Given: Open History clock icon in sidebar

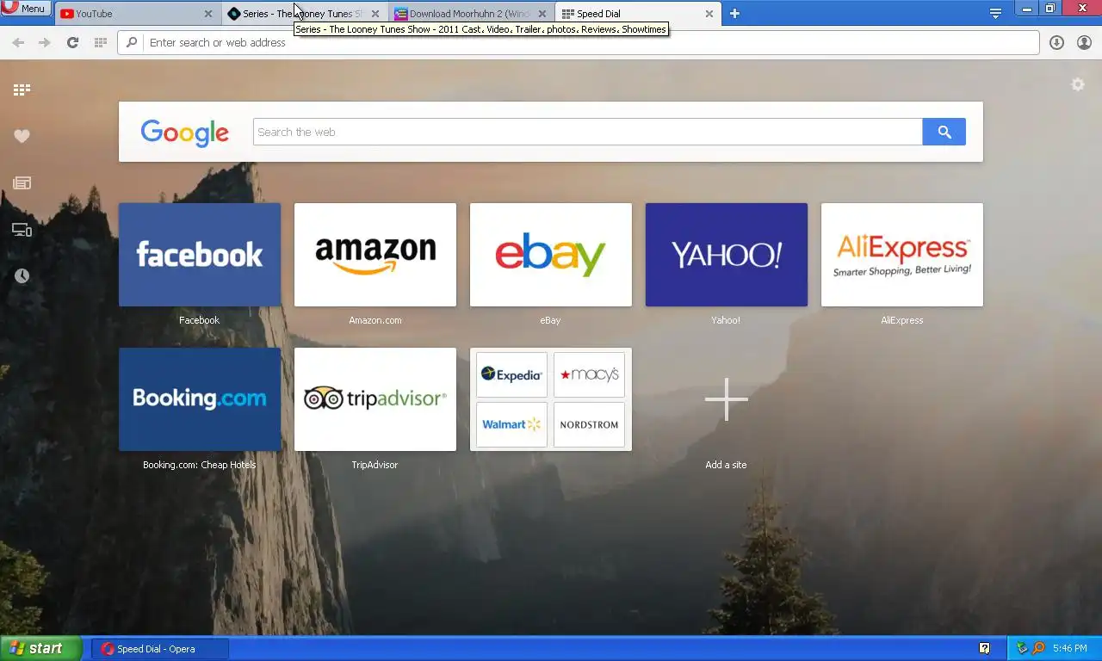Looking at the screenshot, I should pos(22,276).
